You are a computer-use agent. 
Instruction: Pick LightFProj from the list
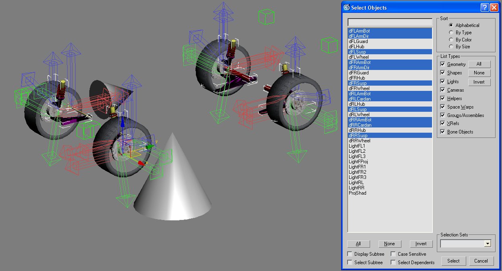(x=358, y=162)
